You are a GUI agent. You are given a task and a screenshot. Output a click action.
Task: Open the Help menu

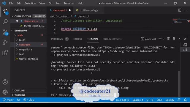80,3
